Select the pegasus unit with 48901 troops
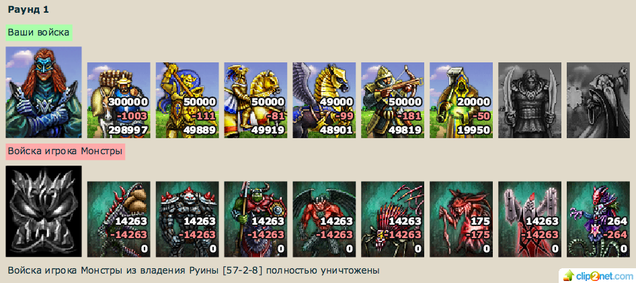 [324, 100]
